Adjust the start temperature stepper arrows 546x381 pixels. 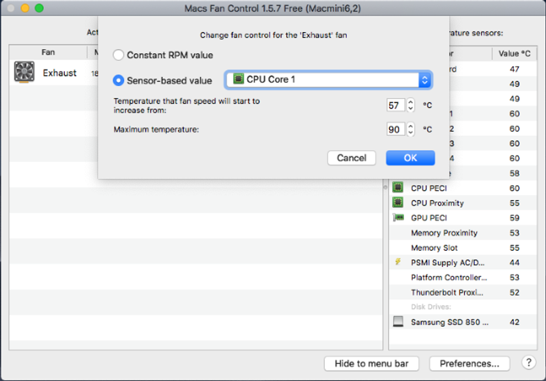411,105
